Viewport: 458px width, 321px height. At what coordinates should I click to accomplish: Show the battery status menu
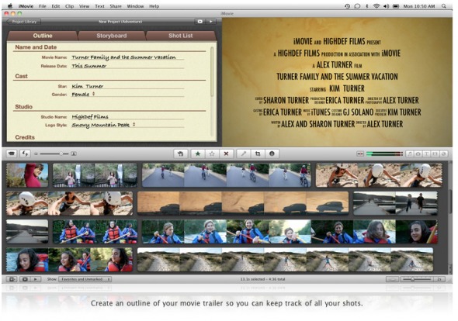396,6
